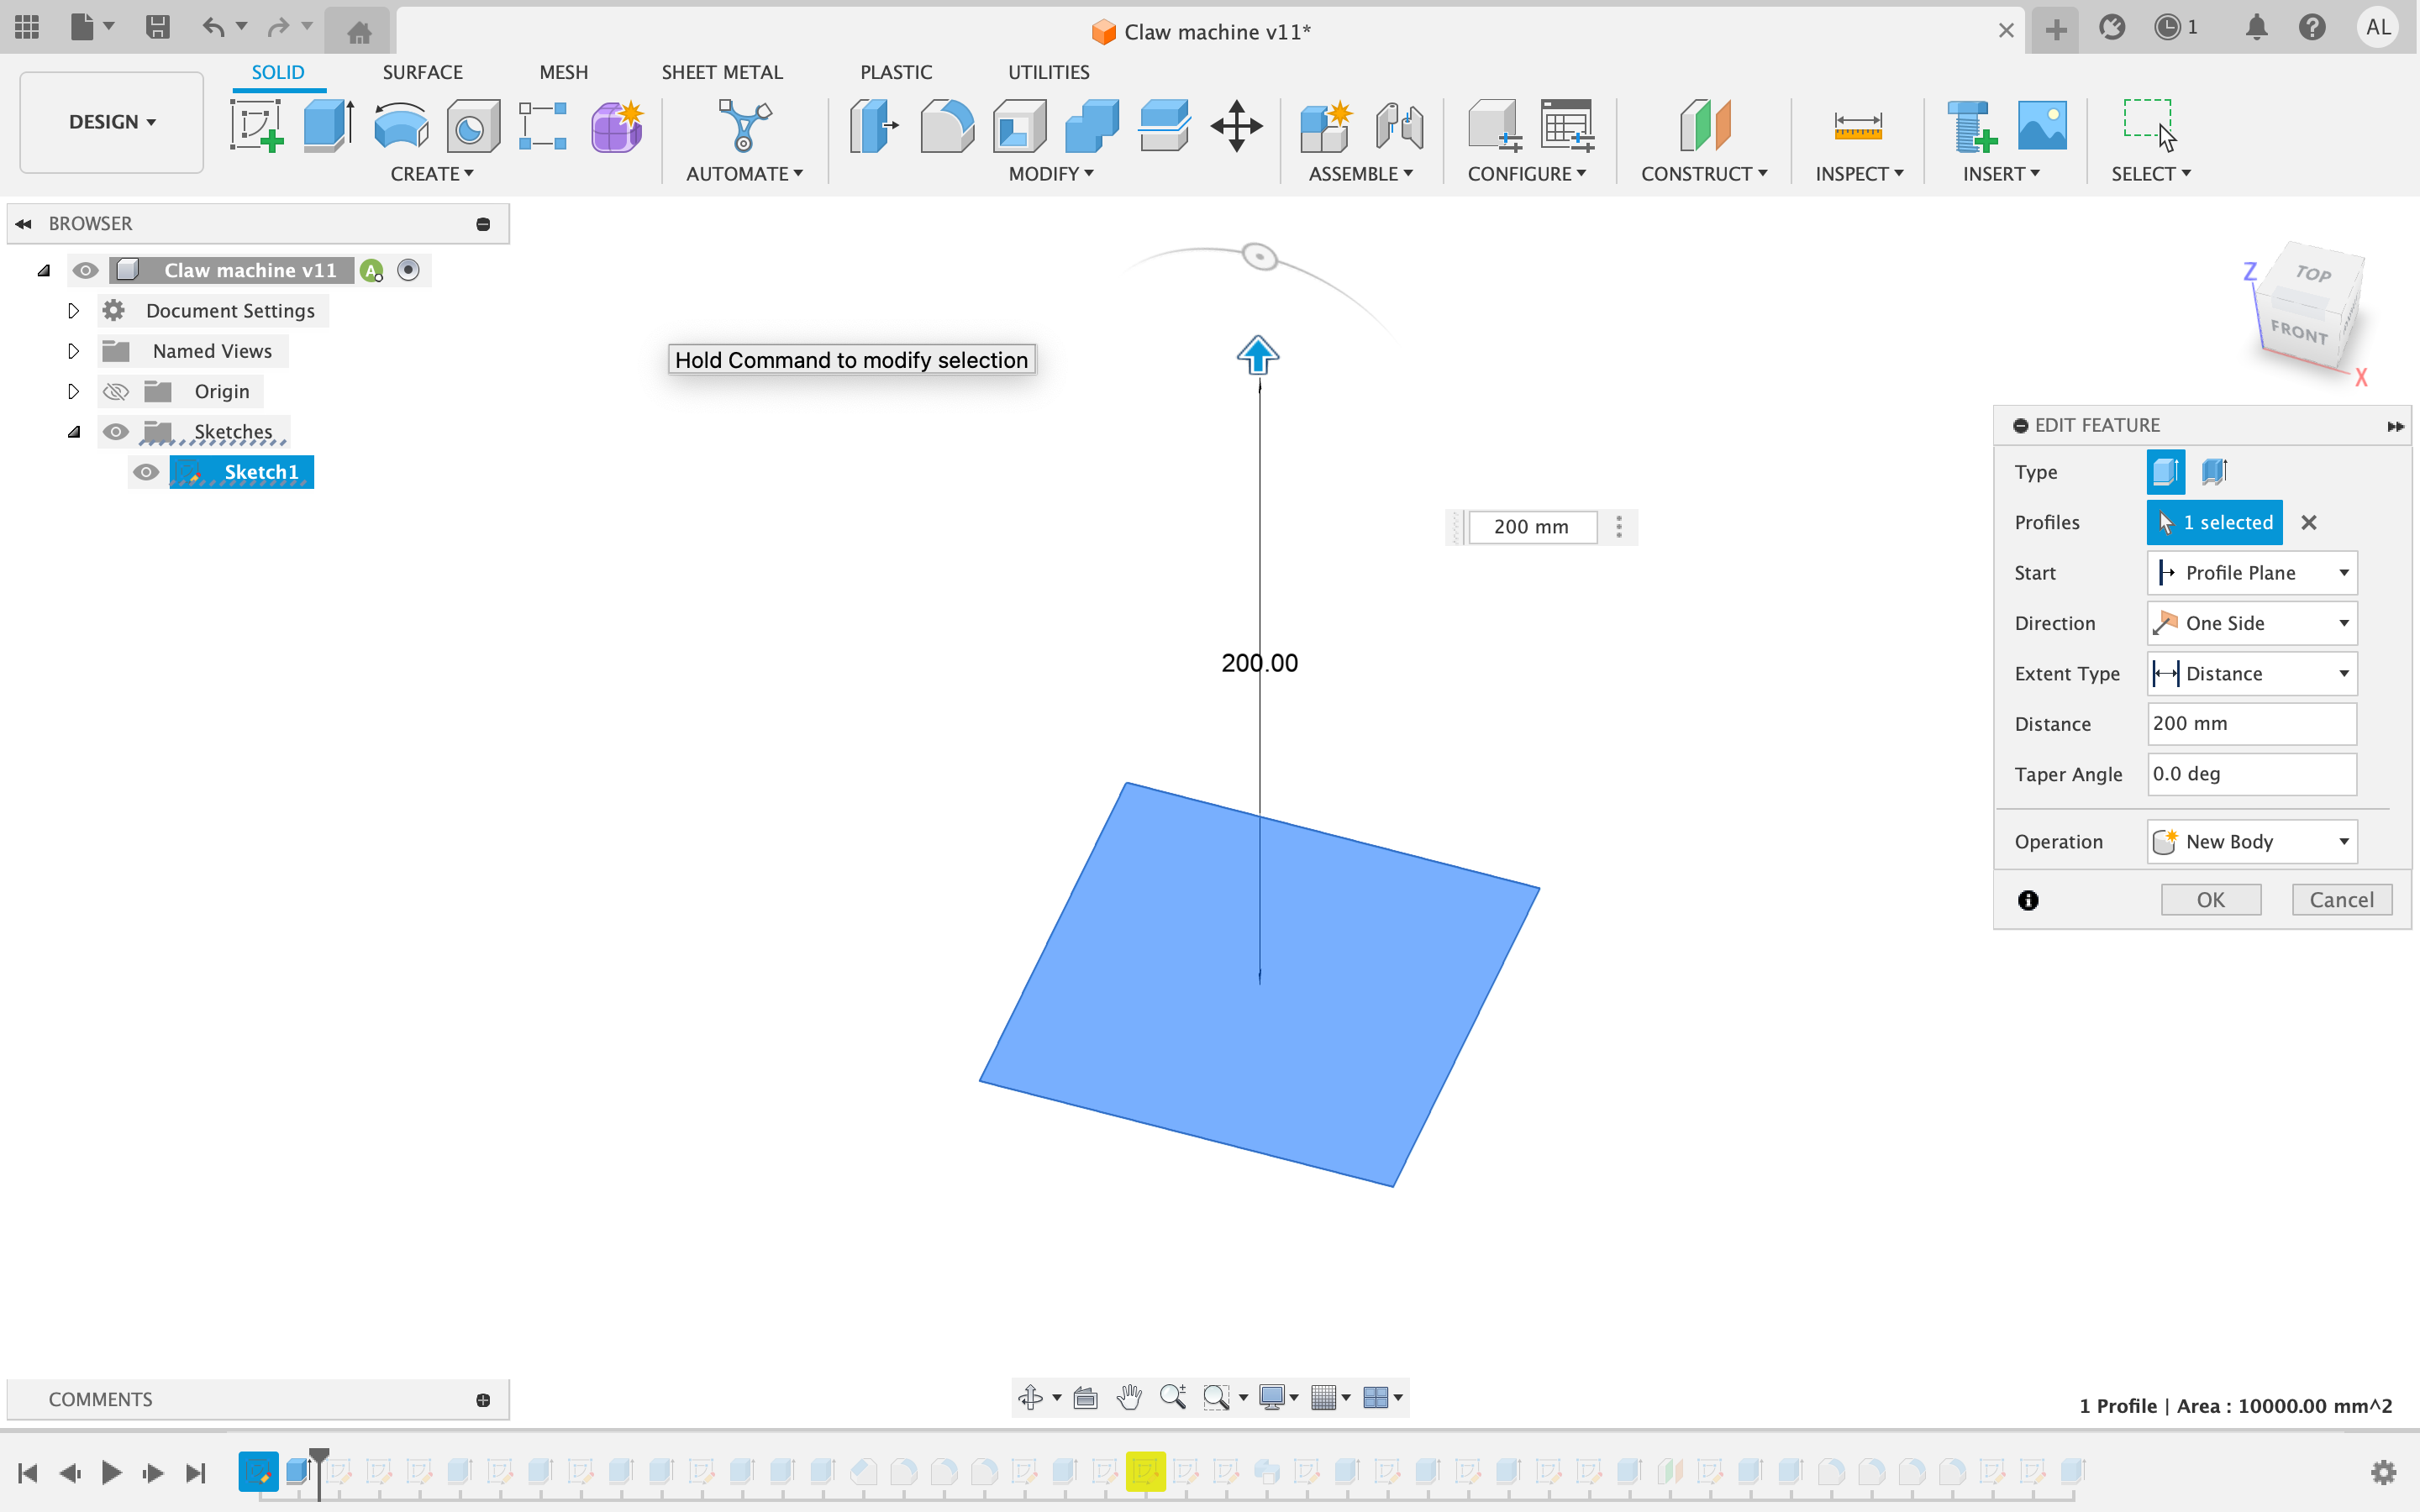Open the Extent Type dropdown
Viewport: 2420px width, 1512px height.
[2252, 674]
